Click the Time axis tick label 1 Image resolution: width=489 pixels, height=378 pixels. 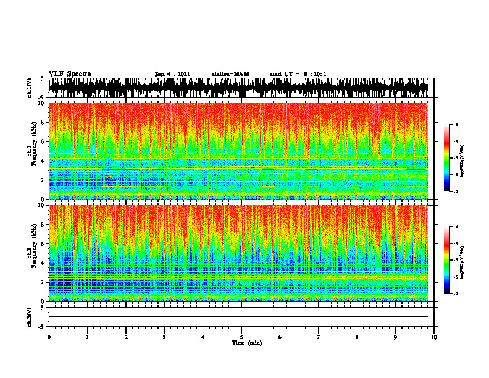87,337
